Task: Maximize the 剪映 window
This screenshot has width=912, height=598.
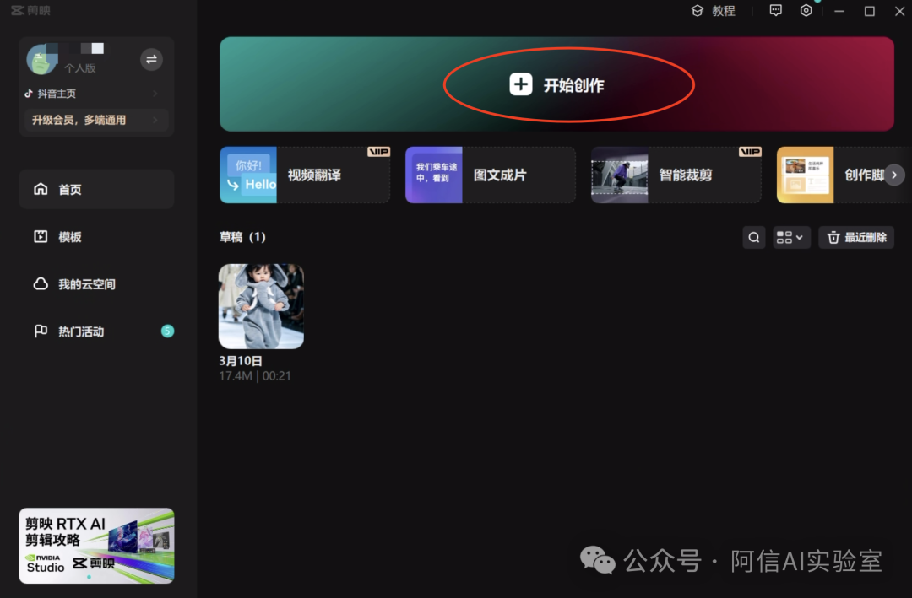Action: click(x=870, y=11)
